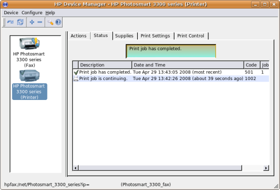The width and height of the screenshot is (280, 190).
Task: Click the Code column header
Action: click(252, 65)
